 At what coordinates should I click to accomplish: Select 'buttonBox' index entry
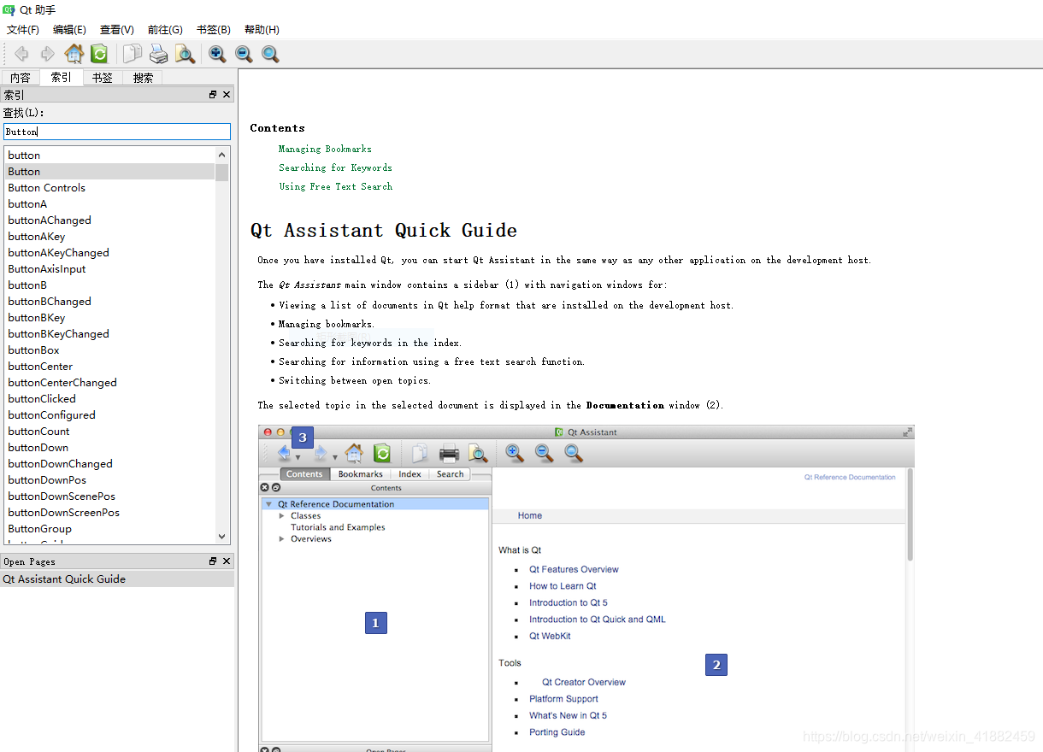[109, 350]
